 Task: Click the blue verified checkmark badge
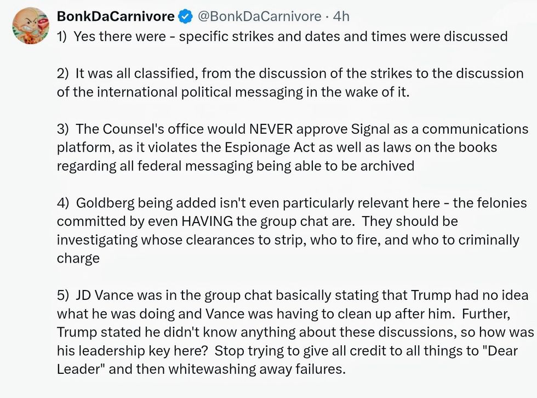tap(186, 16)
